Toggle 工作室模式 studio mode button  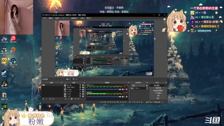158,93
